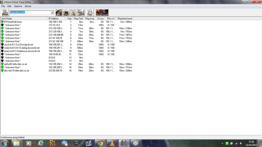
Task: Click the eye icon toolbar button
Action: [x=59, y=13]
